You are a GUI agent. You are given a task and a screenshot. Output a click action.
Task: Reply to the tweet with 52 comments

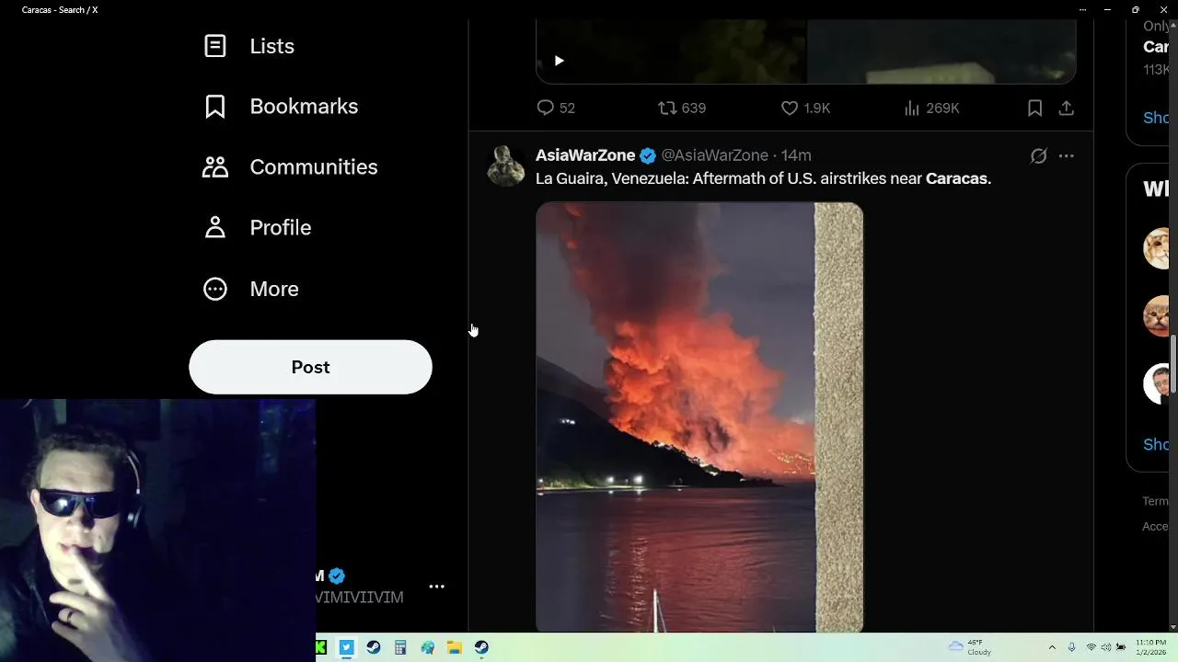556,108
